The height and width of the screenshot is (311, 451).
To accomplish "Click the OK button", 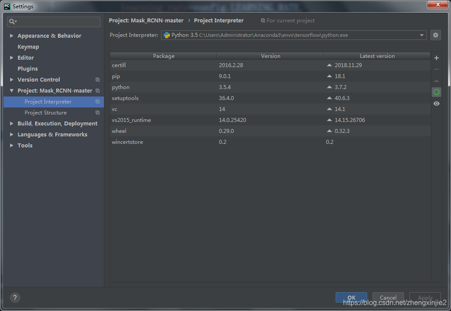I will [351, 297].
